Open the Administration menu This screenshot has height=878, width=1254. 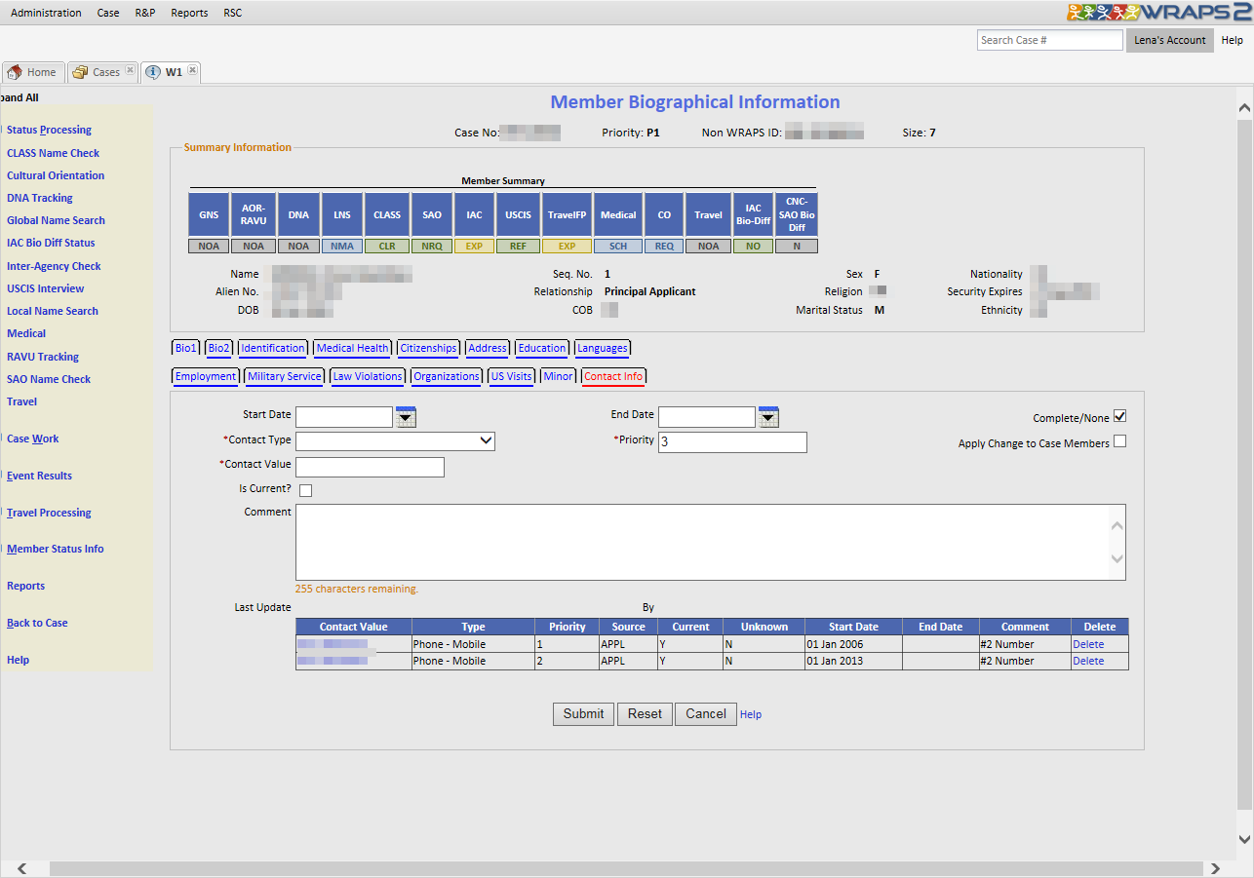[46, 13]
